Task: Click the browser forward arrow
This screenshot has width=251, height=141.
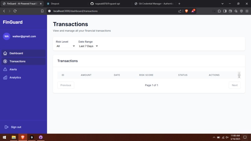Action: point(9,11)
